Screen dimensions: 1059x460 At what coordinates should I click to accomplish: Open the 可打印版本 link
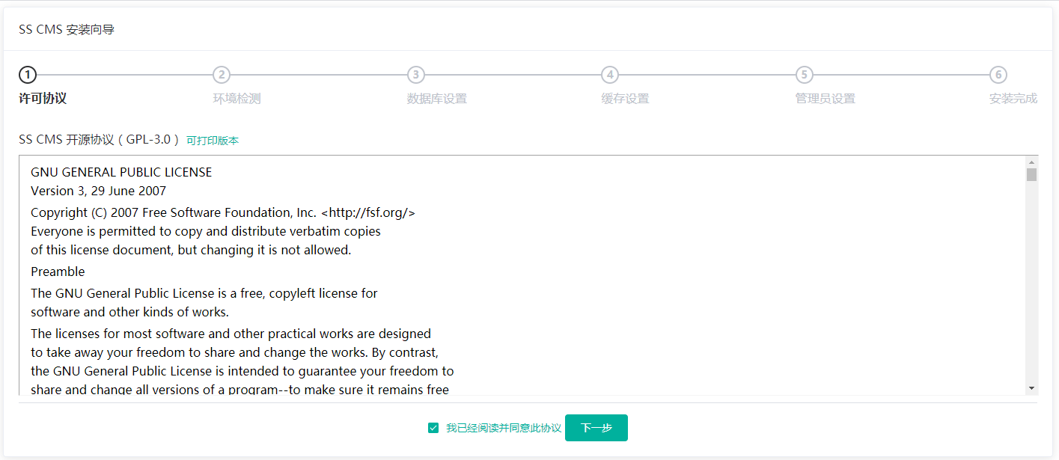click(x=213, y=141)
